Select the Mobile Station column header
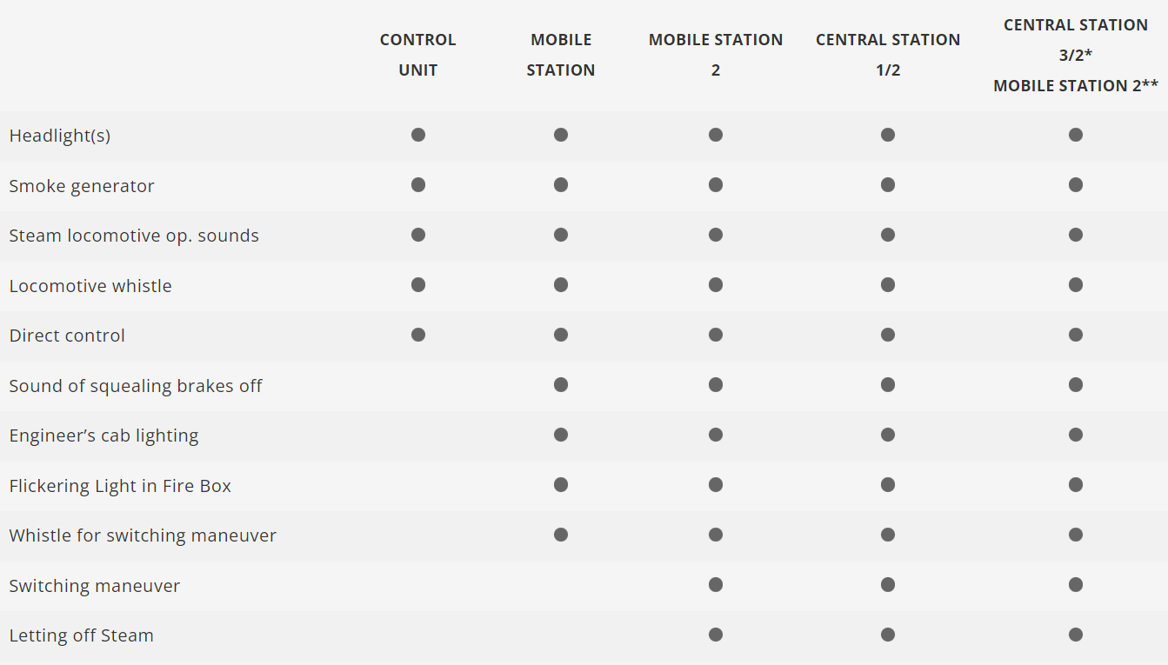This screenshot has height=665, width=1168. 561,55
